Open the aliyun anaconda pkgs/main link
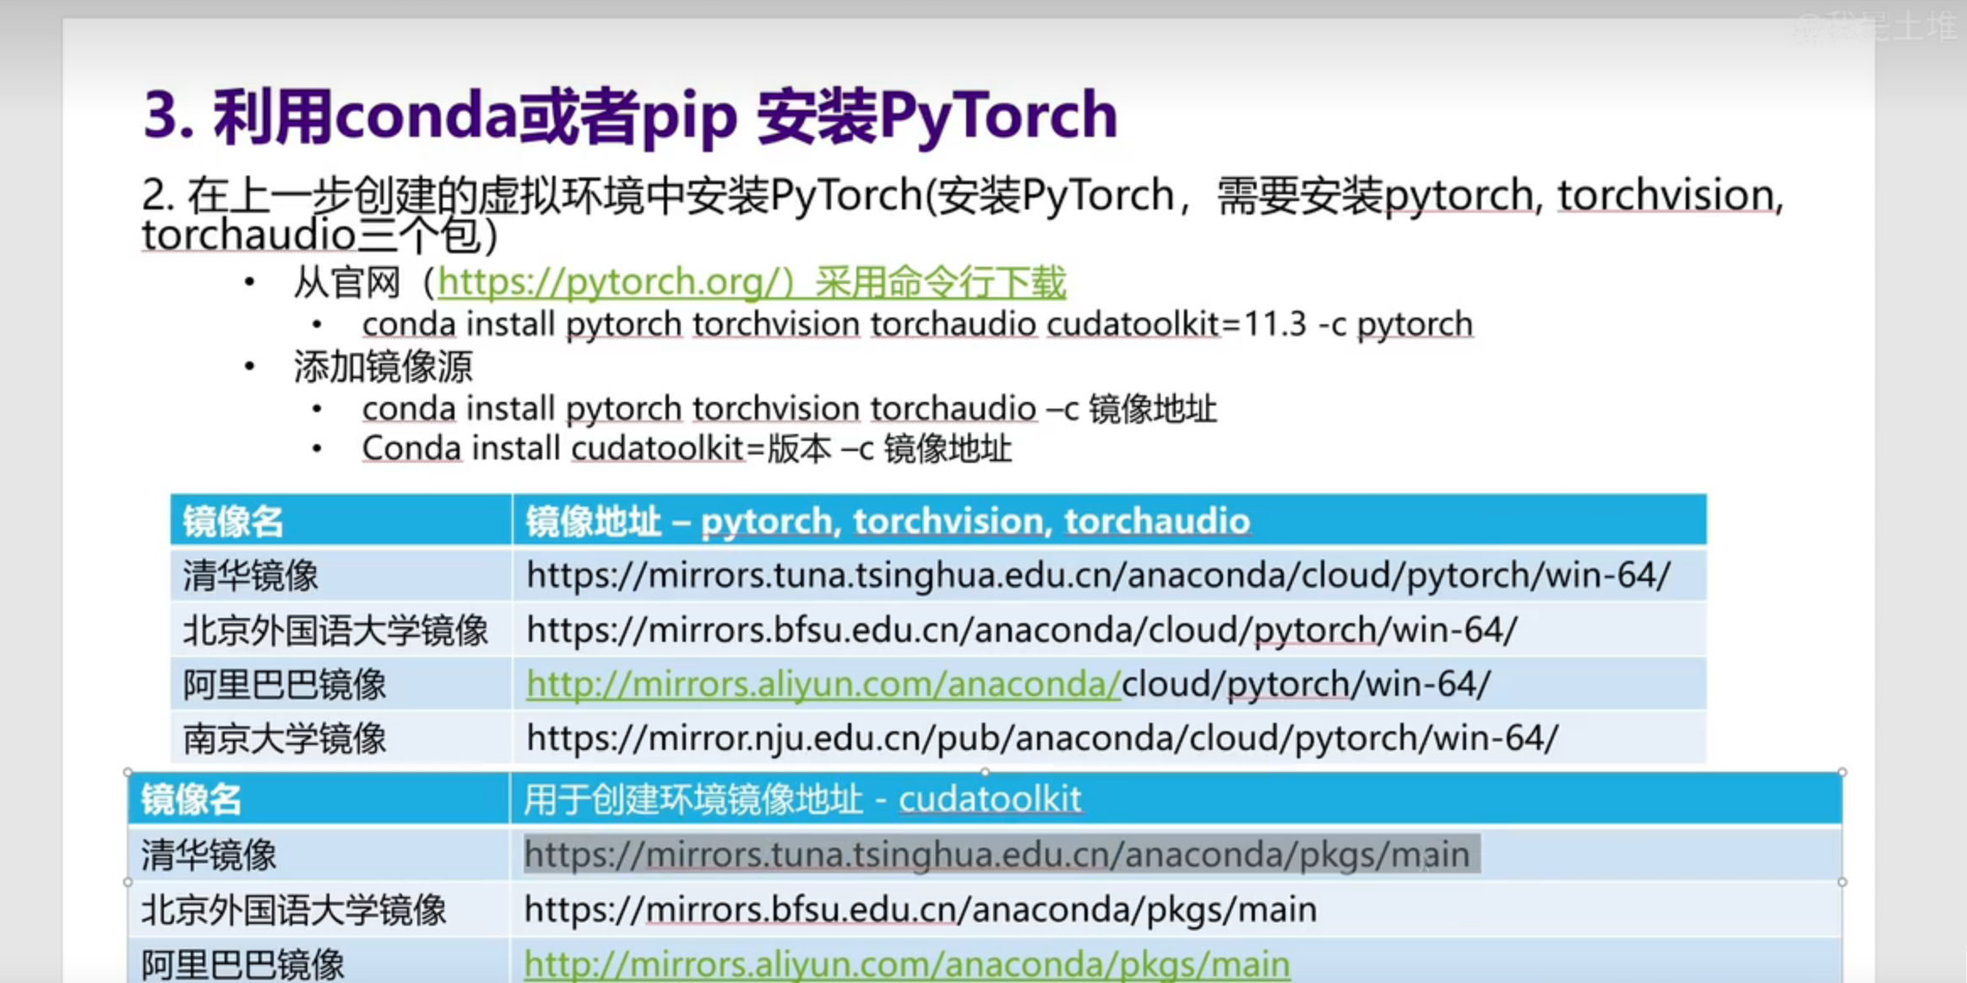1967x983 pixels. pos(906,964)
